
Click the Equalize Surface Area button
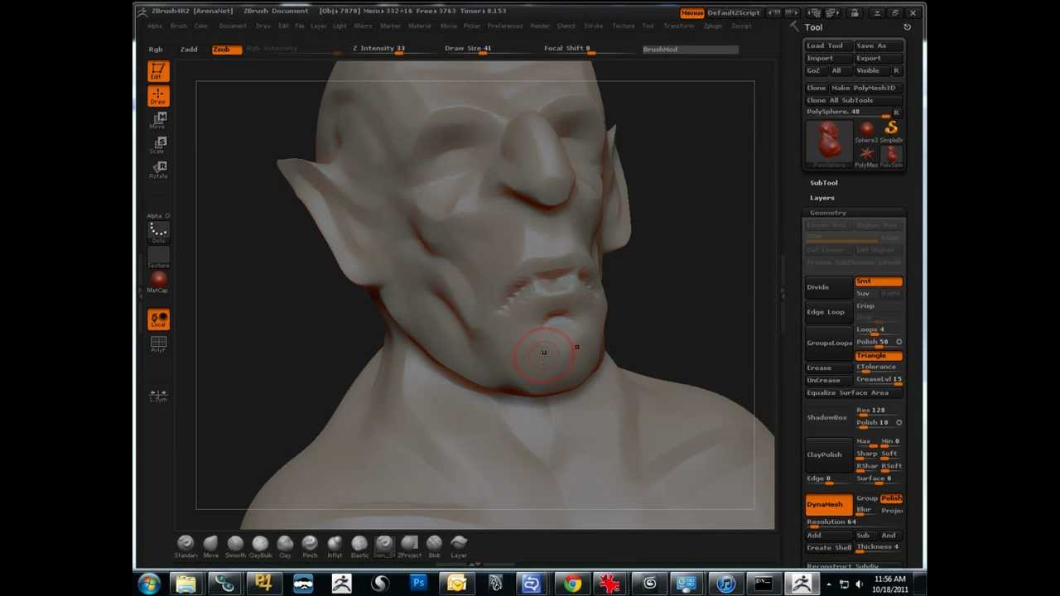[x=854, y=392]
